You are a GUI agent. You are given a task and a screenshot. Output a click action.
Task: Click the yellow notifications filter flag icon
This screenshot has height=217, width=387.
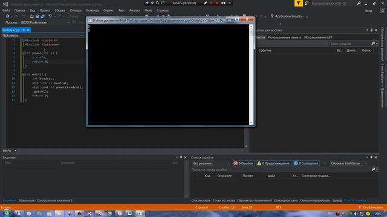298,3
